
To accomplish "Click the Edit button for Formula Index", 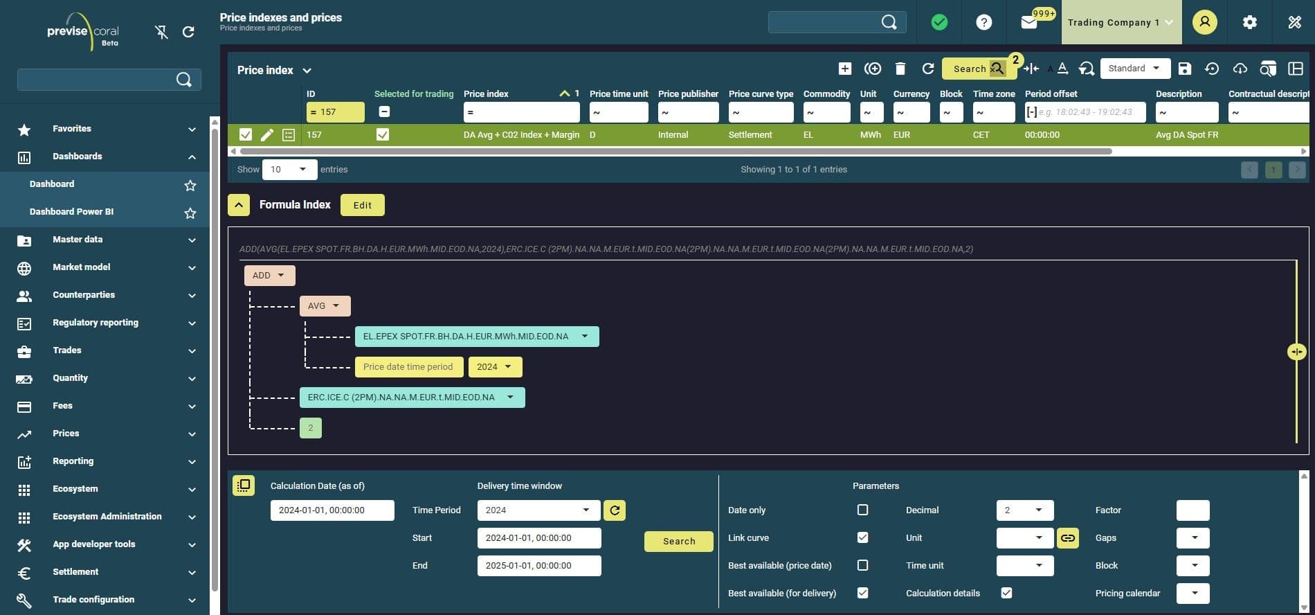I will (x=362, y=205).
